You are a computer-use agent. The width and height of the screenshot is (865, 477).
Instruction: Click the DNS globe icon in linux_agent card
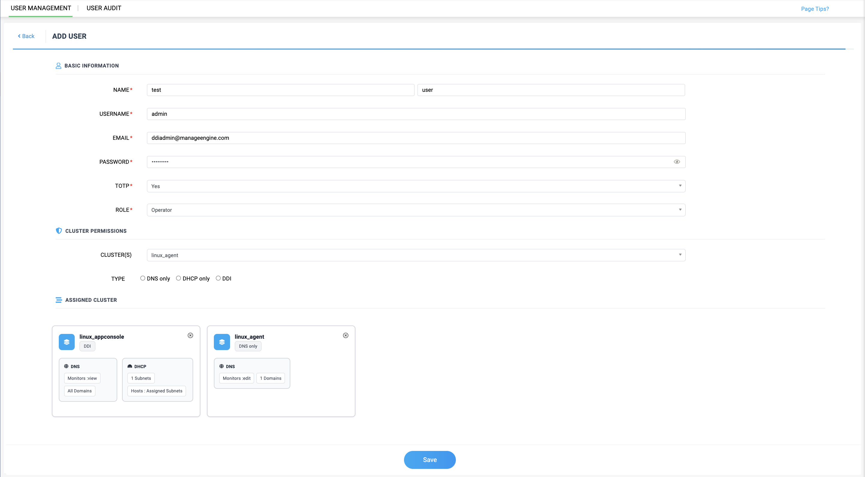point(221,366)
